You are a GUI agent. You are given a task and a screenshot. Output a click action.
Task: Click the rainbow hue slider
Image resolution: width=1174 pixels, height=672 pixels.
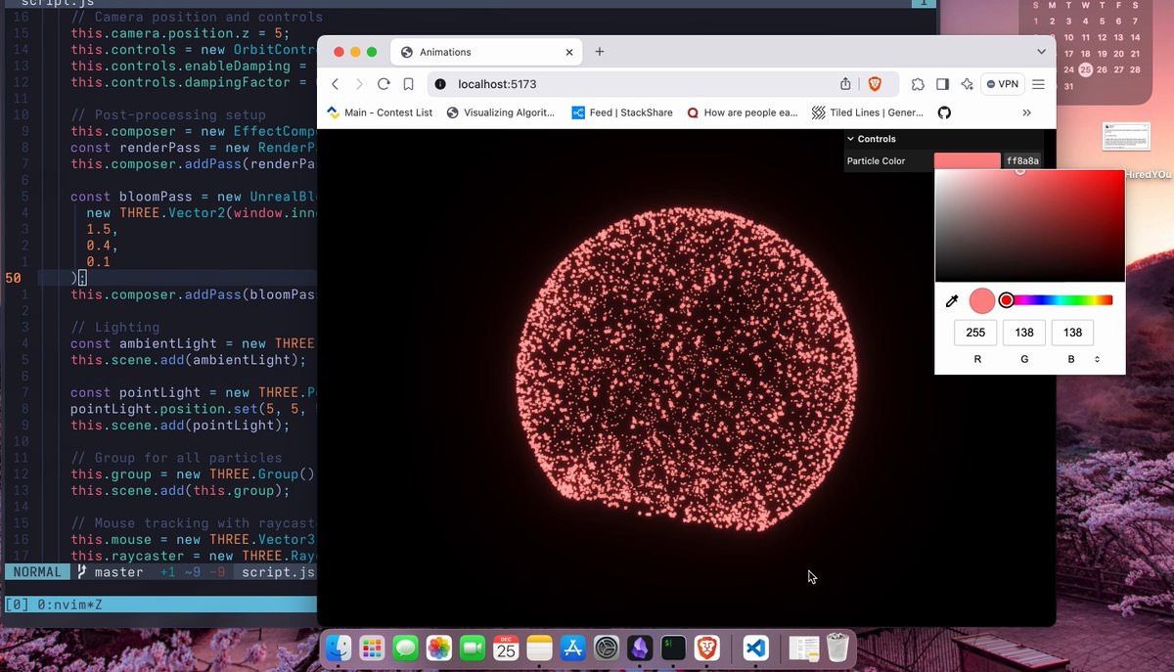1057,300
